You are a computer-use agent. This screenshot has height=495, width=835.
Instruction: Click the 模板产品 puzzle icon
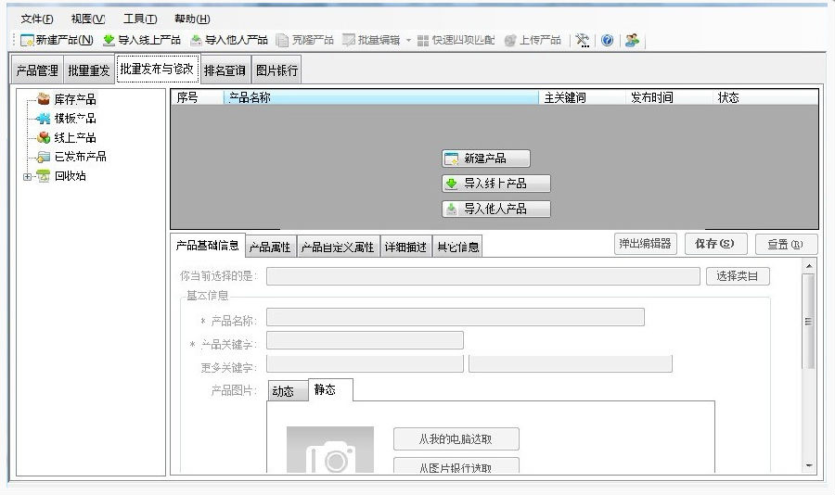point(44,118)
